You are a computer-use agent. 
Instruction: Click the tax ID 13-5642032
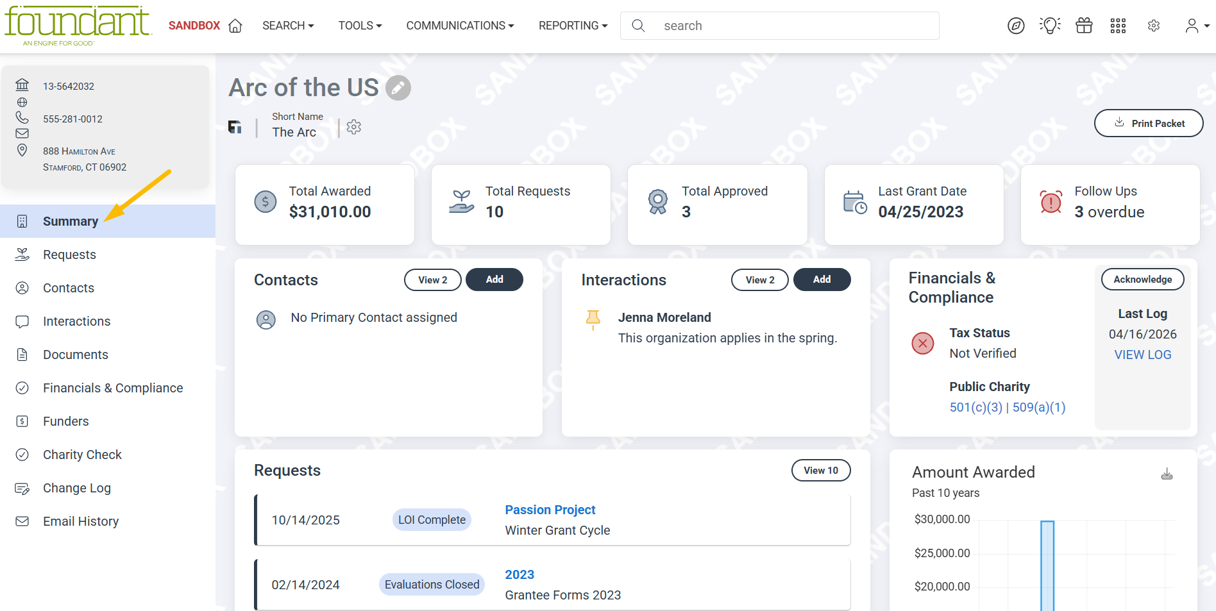(69, 87)
